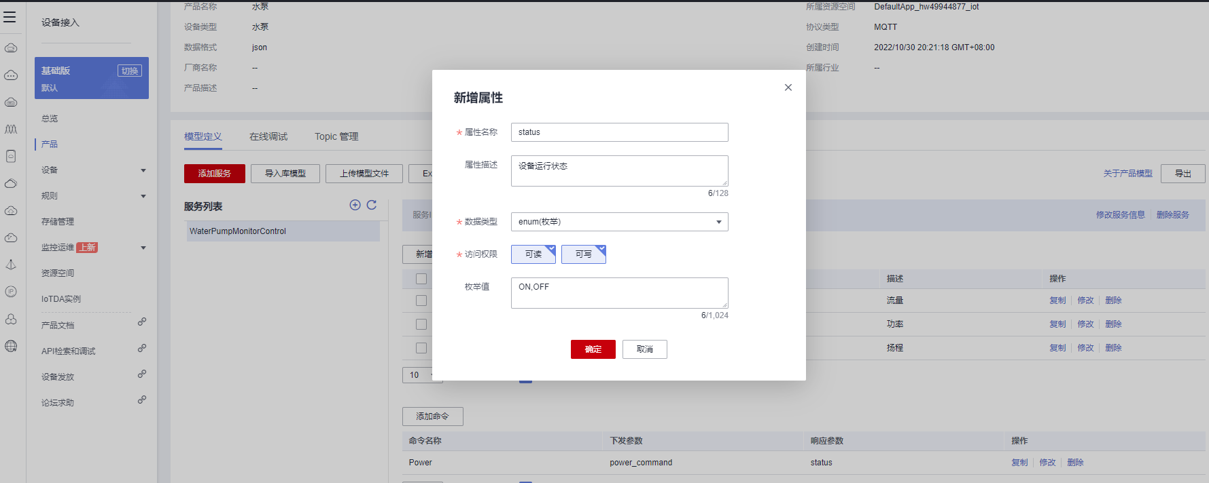Click the red 添加服务 button
This screenshot has width=1209, height=483.
coord(215,174)
